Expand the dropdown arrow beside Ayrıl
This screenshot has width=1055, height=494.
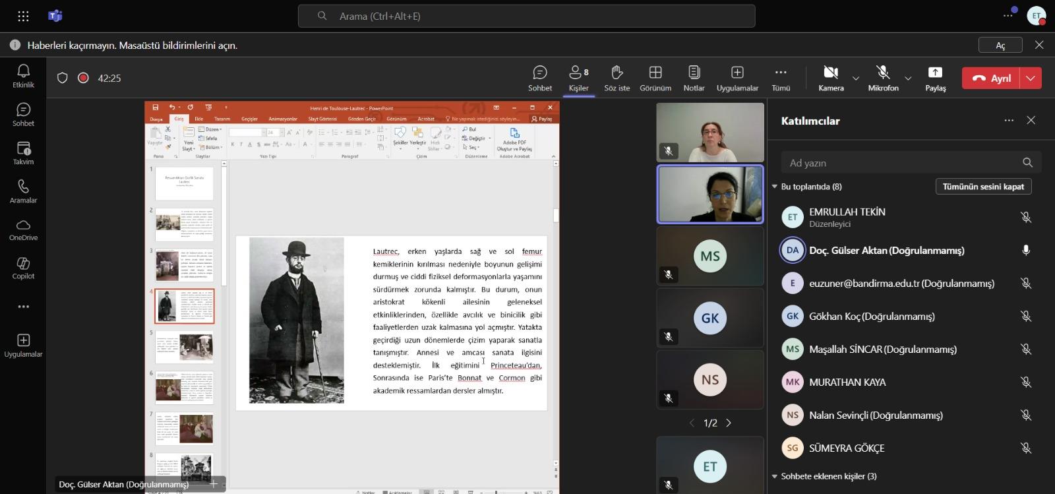point(1031,78)
